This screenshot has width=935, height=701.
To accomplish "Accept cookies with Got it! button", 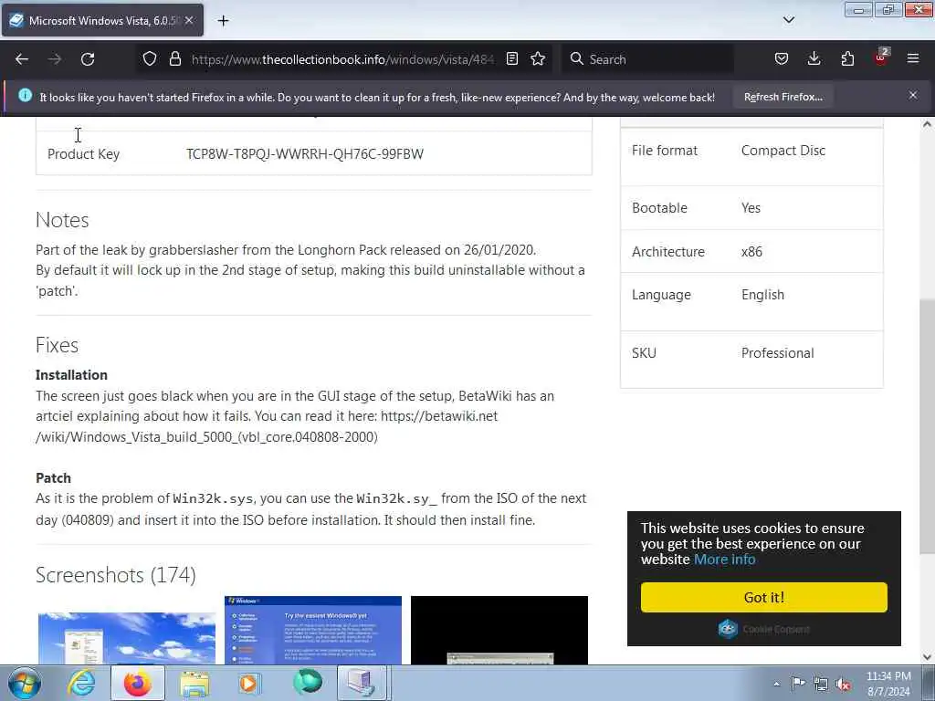I will click(x=764, y=597).
